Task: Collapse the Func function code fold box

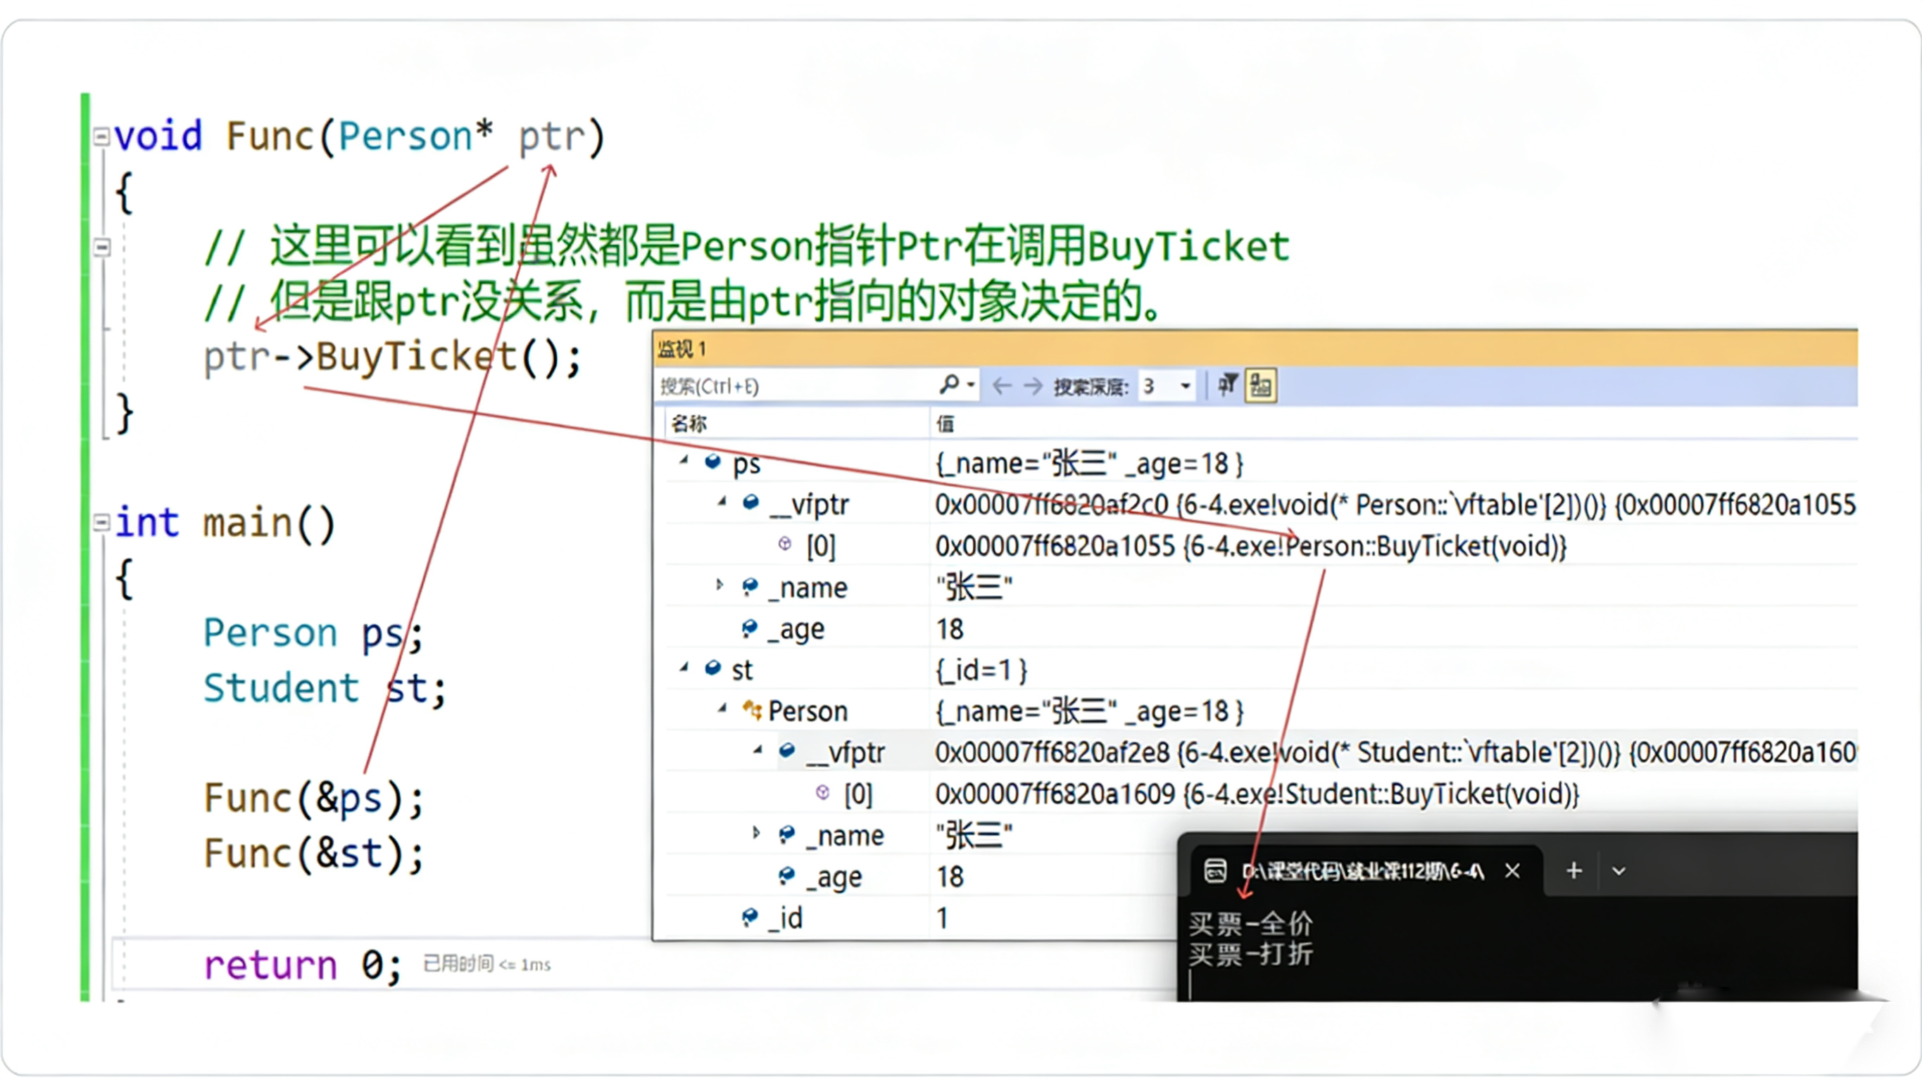Action: point(101,136)
